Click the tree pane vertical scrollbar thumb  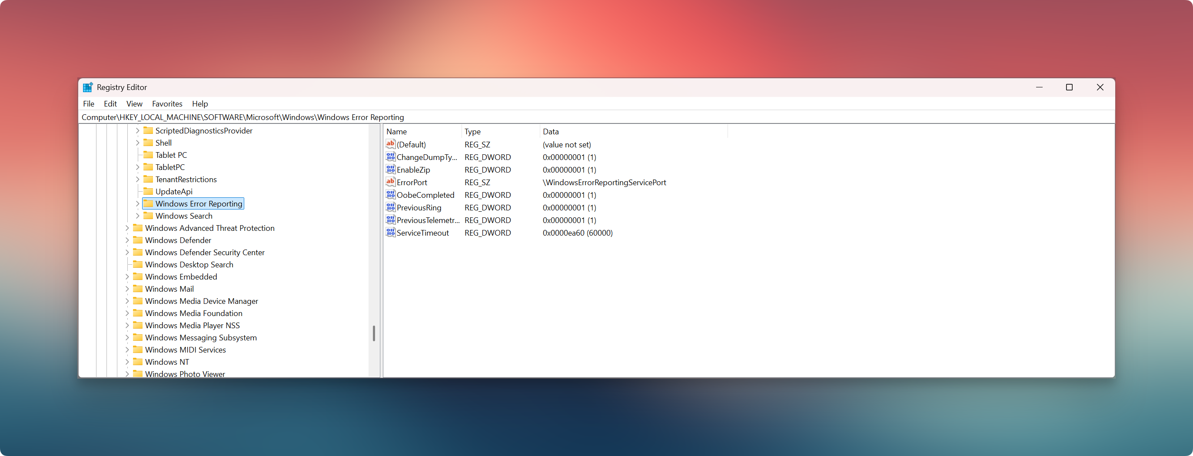coord(374,333)
